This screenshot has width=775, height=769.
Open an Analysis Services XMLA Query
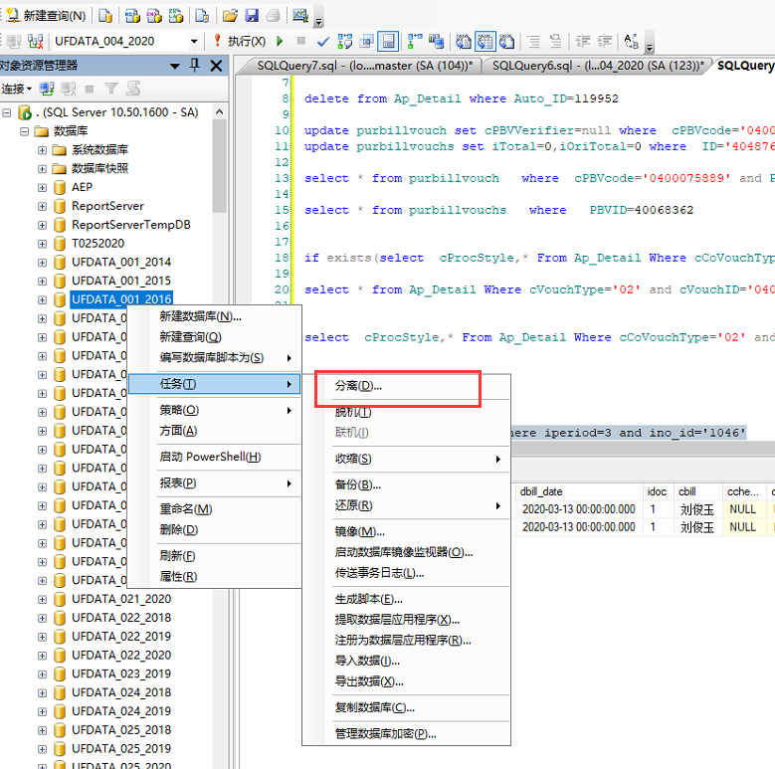[x=176, y=16]
